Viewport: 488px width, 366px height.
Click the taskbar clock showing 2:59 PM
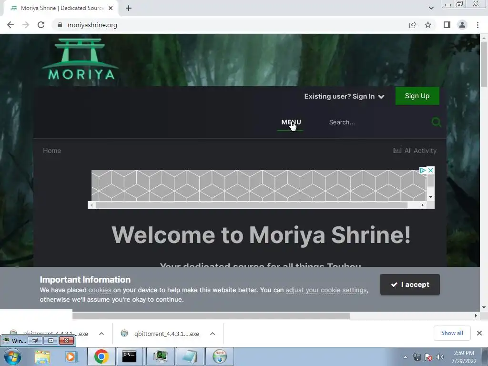coord(464,357)
